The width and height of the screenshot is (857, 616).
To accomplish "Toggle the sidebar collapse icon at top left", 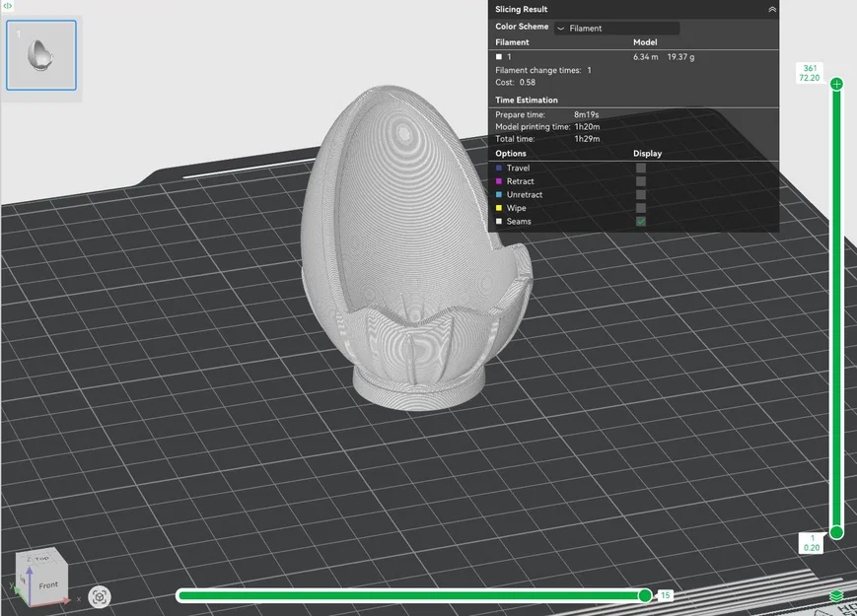I will coord(8,6).
